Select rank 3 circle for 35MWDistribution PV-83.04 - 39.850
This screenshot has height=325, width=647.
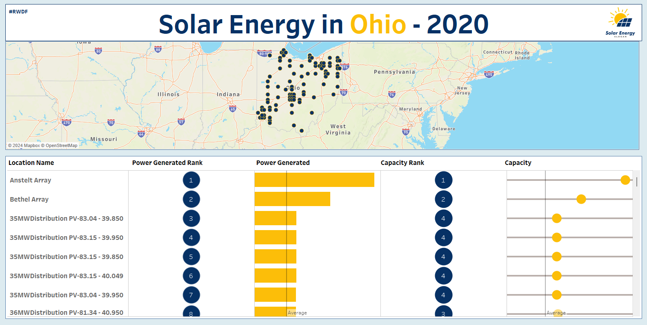pos(191,218)
